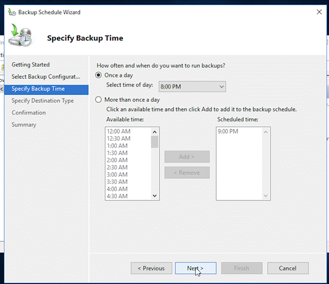
Task: Click the Backup Schedule Wizard title bar icon
Action: (11, 12)
